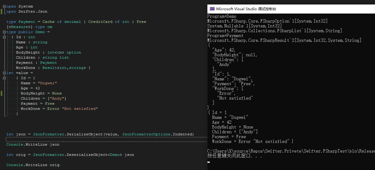Click 'Payment : Payment' field declaration

pyautogui.click(x=36, y=63)
